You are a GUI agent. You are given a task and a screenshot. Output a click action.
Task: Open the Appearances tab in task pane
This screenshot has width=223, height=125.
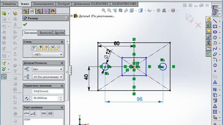209,42
